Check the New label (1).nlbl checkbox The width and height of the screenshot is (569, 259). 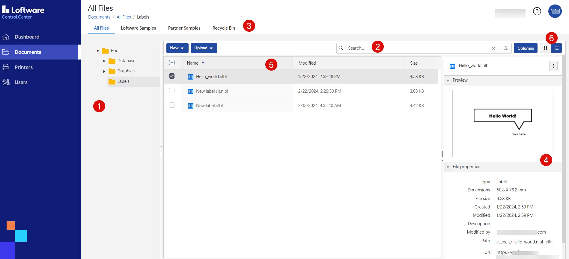(x=172, y=91)
